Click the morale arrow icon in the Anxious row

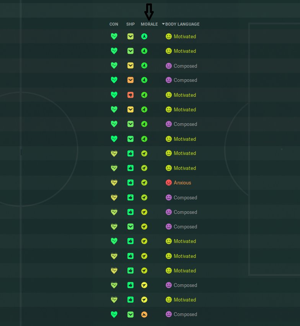(x=144, y=183)
